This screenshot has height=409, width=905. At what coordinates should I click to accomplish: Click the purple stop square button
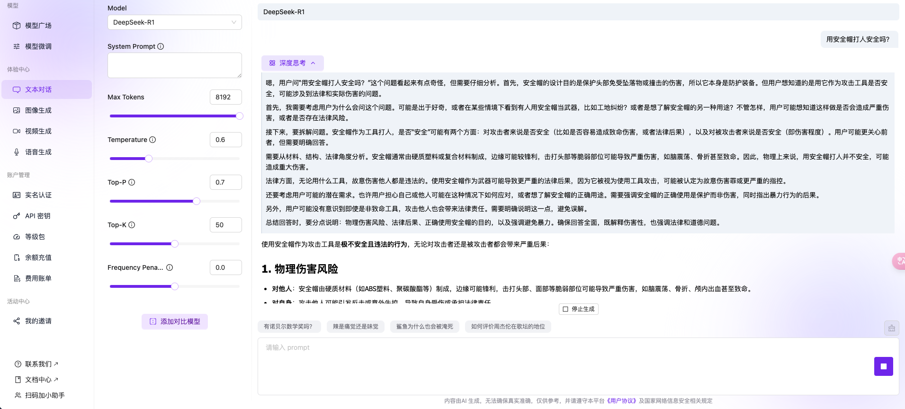pyautogui.click(x=883, y=366)
